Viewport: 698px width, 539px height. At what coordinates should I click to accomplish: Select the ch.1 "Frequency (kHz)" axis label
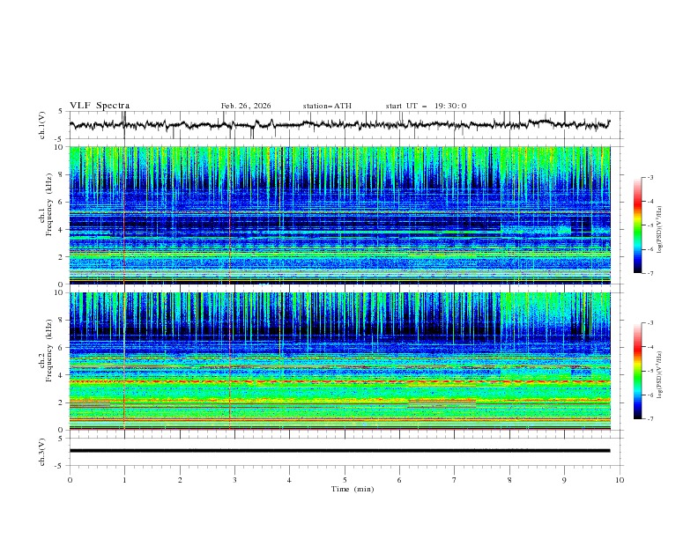(49, 204)
